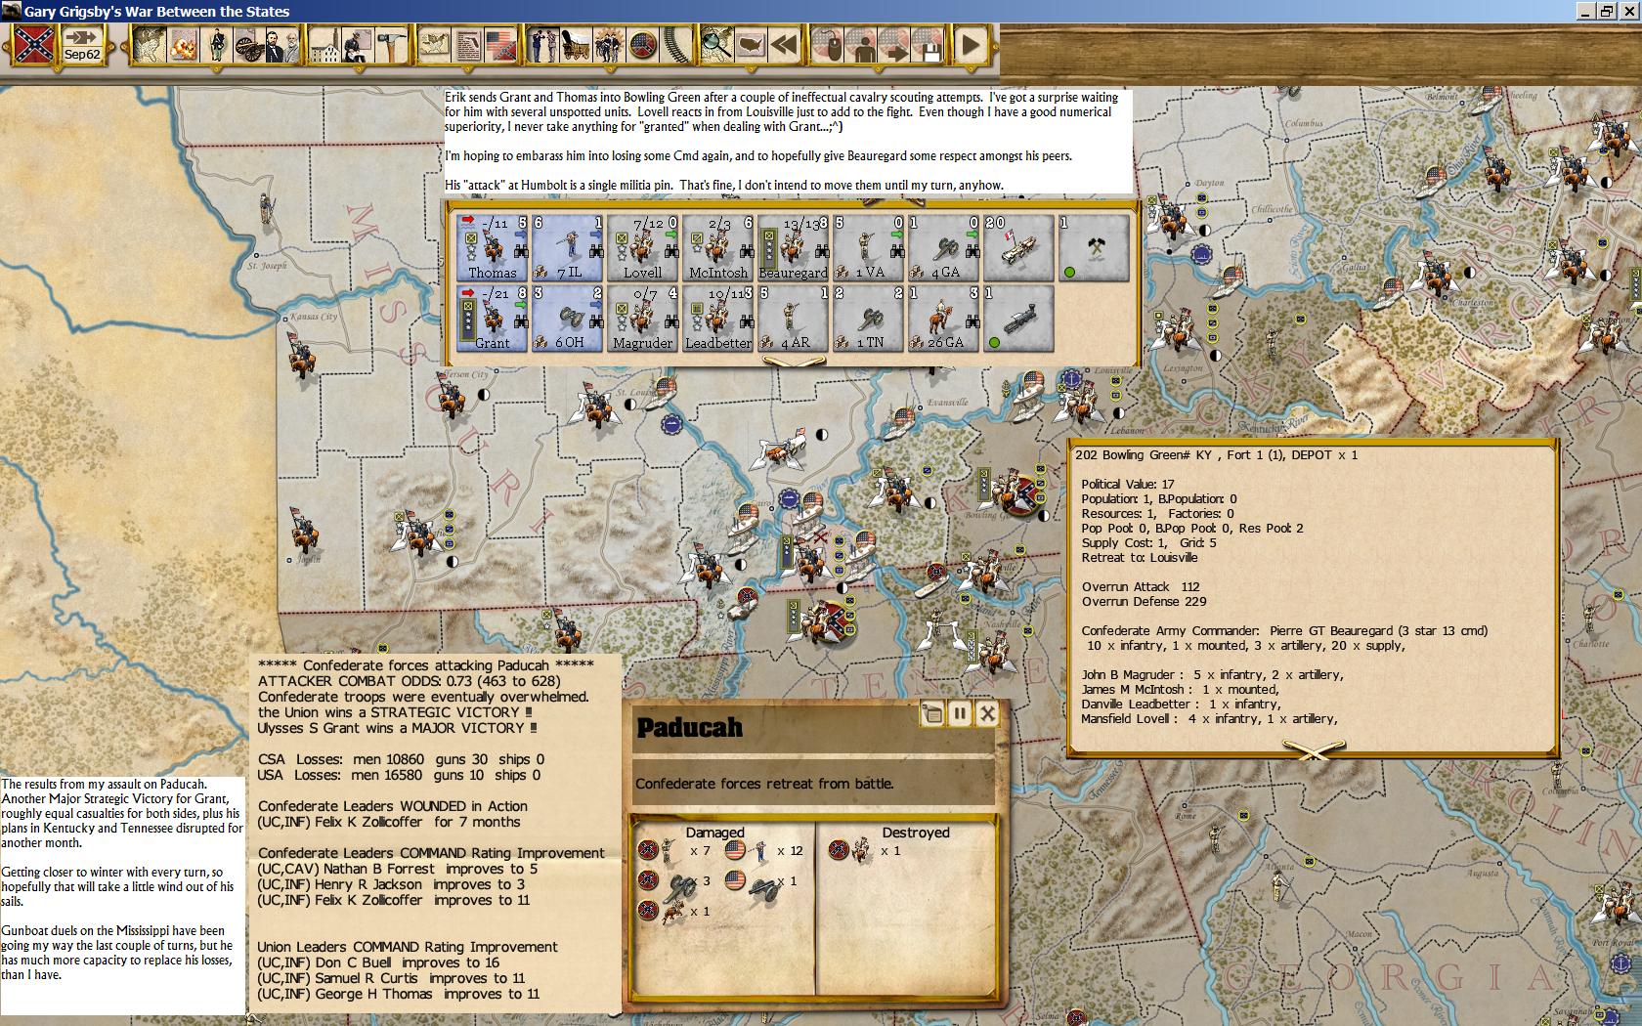Select the Leadbetter leader unit card

coord(718,319)
